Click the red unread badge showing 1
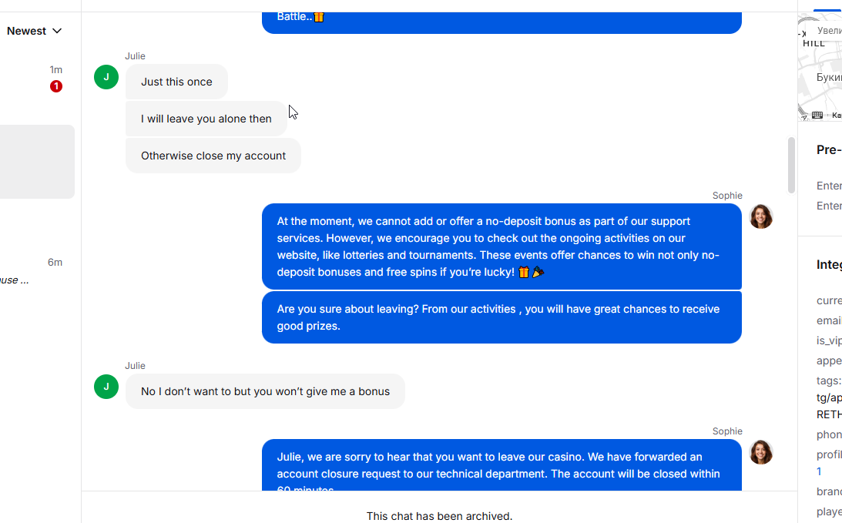Screen dimensions: 842x523 tap(55, 86)
